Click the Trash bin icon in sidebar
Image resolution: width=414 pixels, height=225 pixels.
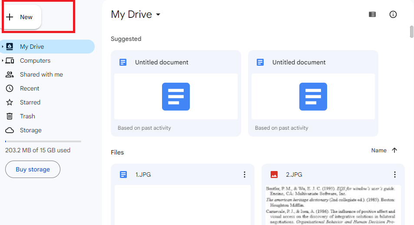(x=10, y=116)
